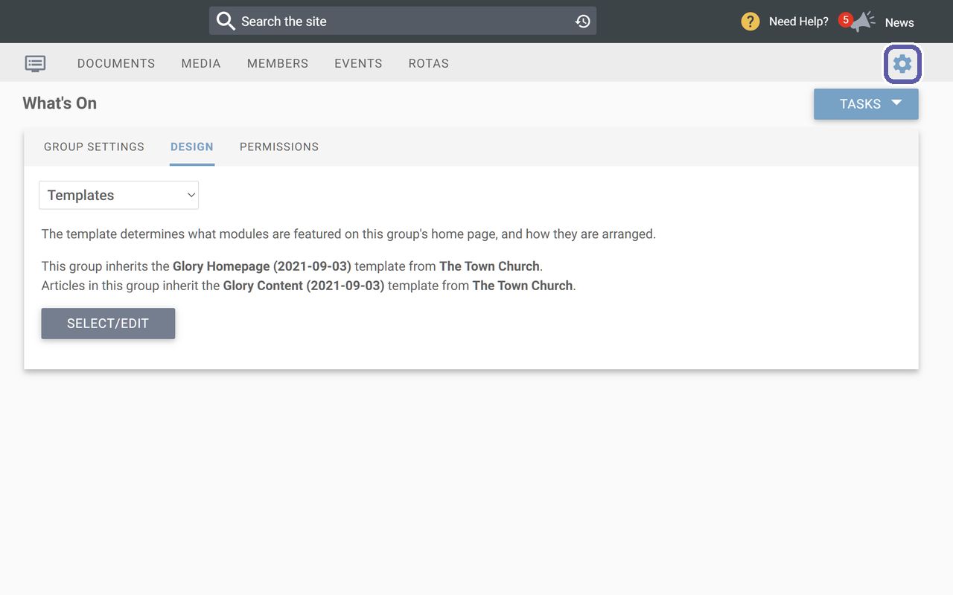Switch to the PERMISSIONS tab
The height and width of the screenshot is (595, 953).
tap(279, 147)
